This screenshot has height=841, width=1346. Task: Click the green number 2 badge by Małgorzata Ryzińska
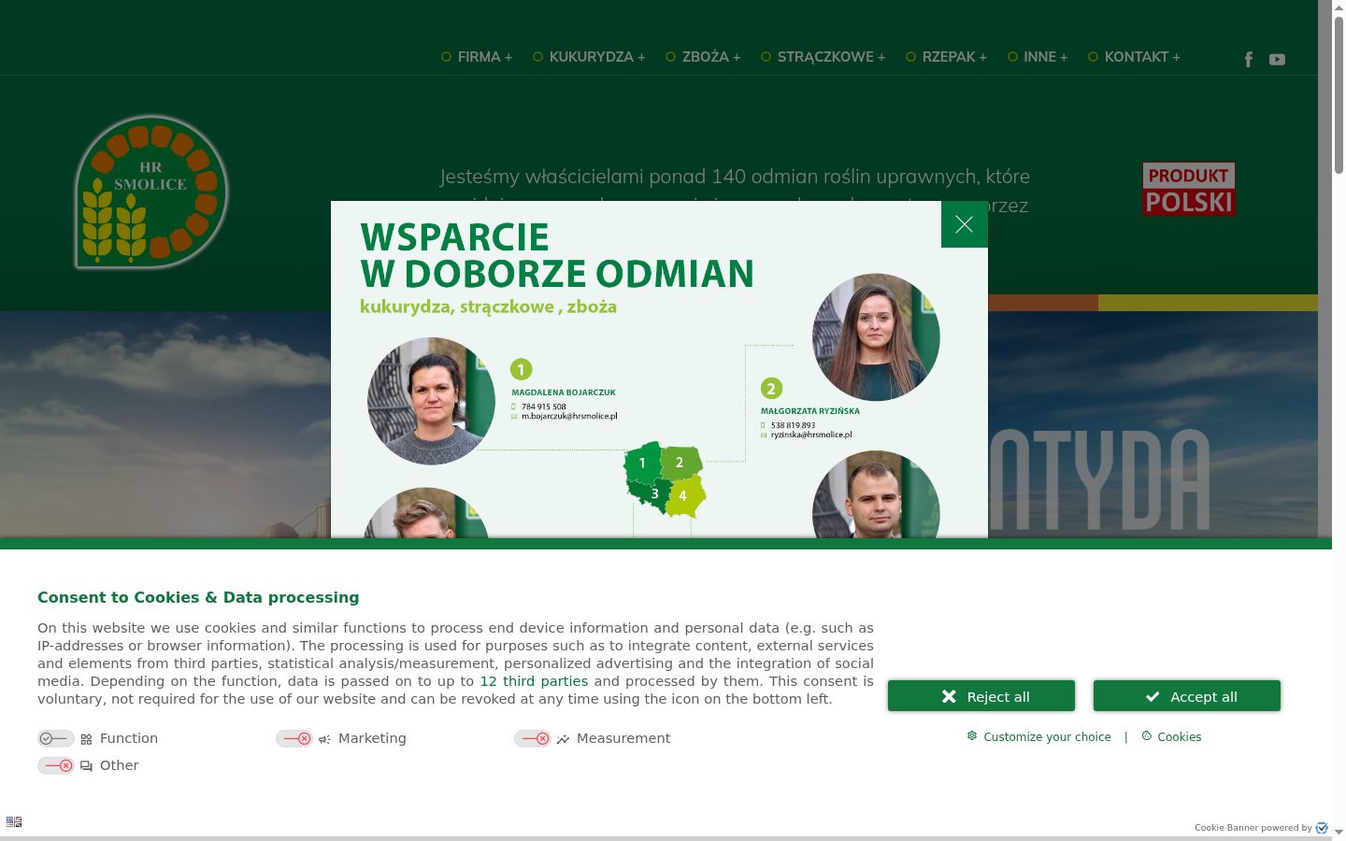click(771, 389)
